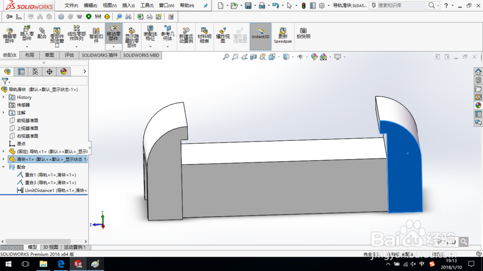Screen dimensions: 483x271
Task: Click Smart Fasteners (智能扣件) tool
Action: coord(96,36)
